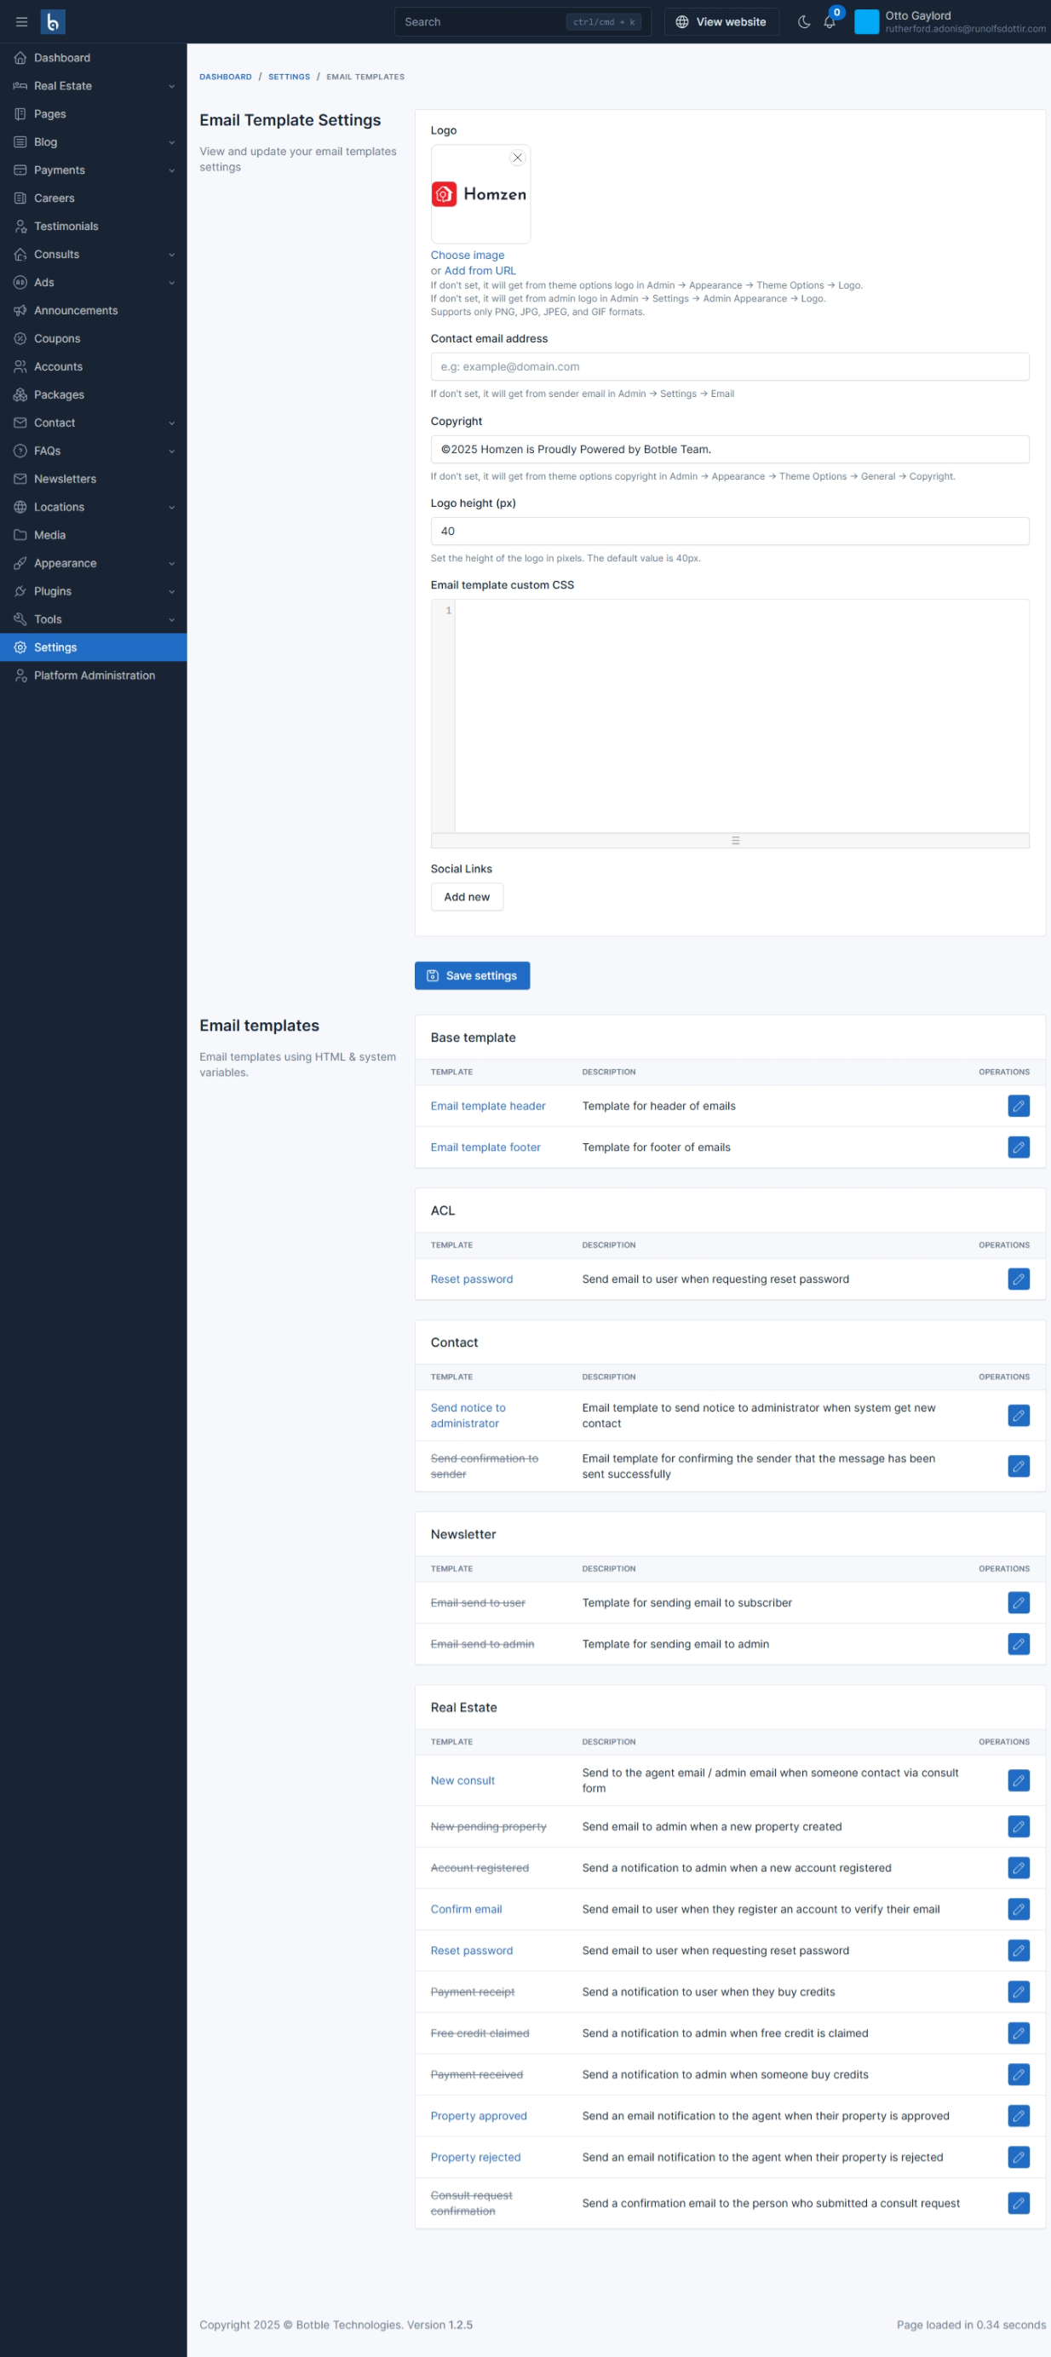Click the Choose image link

coord(468,256)
